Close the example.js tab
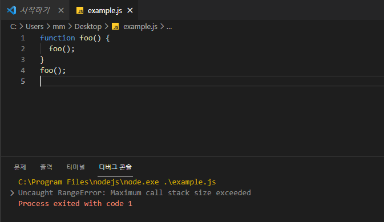This screenshot has width=384, height=222. pos(130,10)
